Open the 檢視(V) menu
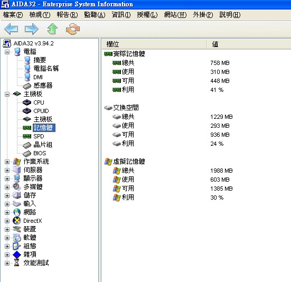This screenshot has height=282, width=291. 40,15
